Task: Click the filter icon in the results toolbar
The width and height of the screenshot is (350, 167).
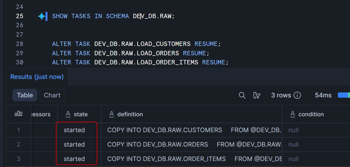Action: point(257,95)
